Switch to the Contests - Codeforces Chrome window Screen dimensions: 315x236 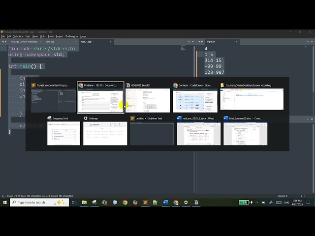coord(195,98)
